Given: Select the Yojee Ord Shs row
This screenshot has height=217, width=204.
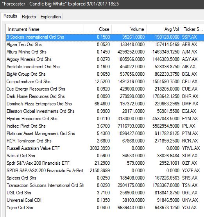Looking at the screenshot, I should (x=105, y=208).
